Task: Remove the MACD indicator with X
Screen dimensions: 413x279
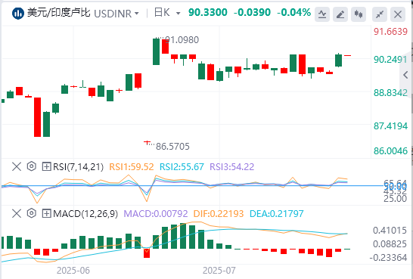Action: (x=17, y=213)
